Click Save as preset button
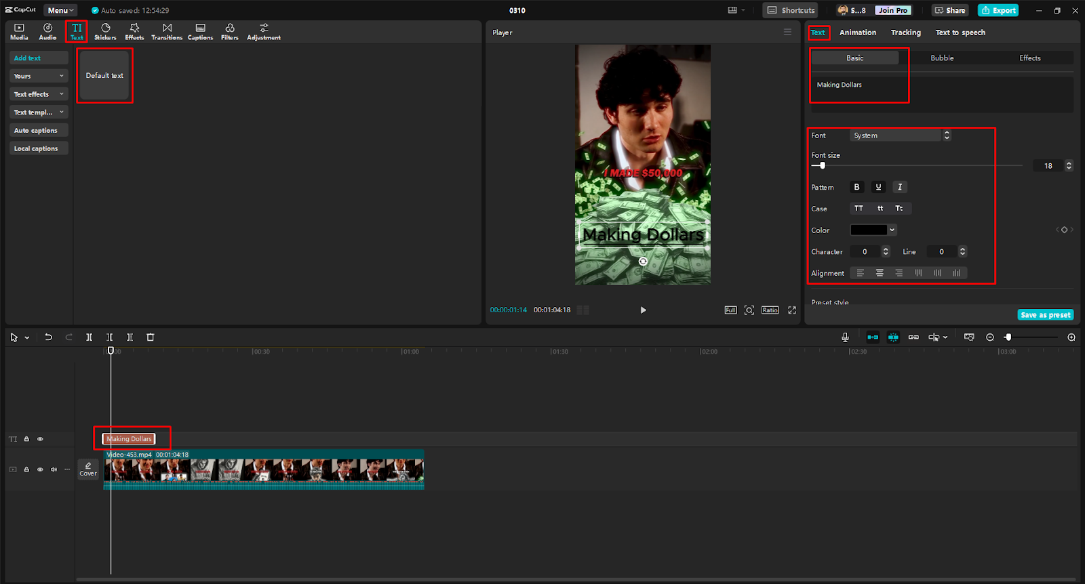The image size is (1085, 584). coord(1045,315)
